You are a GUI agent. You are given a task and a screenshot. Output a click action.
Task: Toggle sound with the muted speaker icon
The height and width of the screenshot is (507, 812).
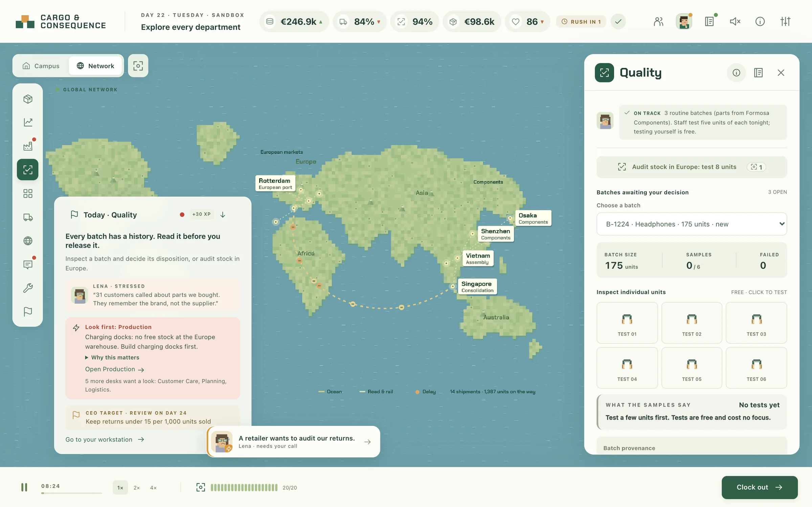pyautogui.click(x=735, y=22)
